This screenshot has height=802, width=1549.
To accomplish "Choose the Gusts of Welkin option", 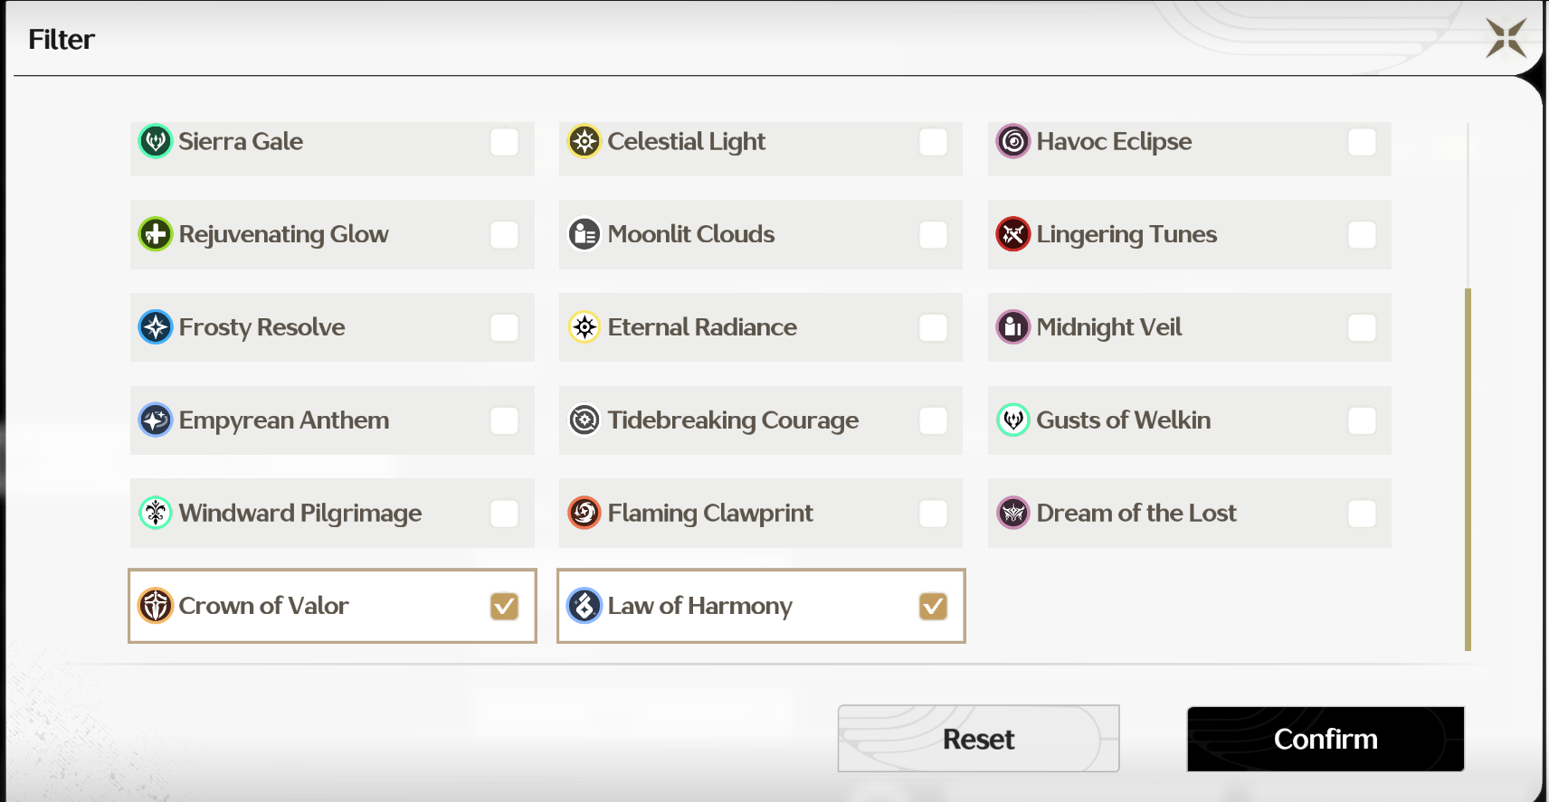I will (1189, 420).
